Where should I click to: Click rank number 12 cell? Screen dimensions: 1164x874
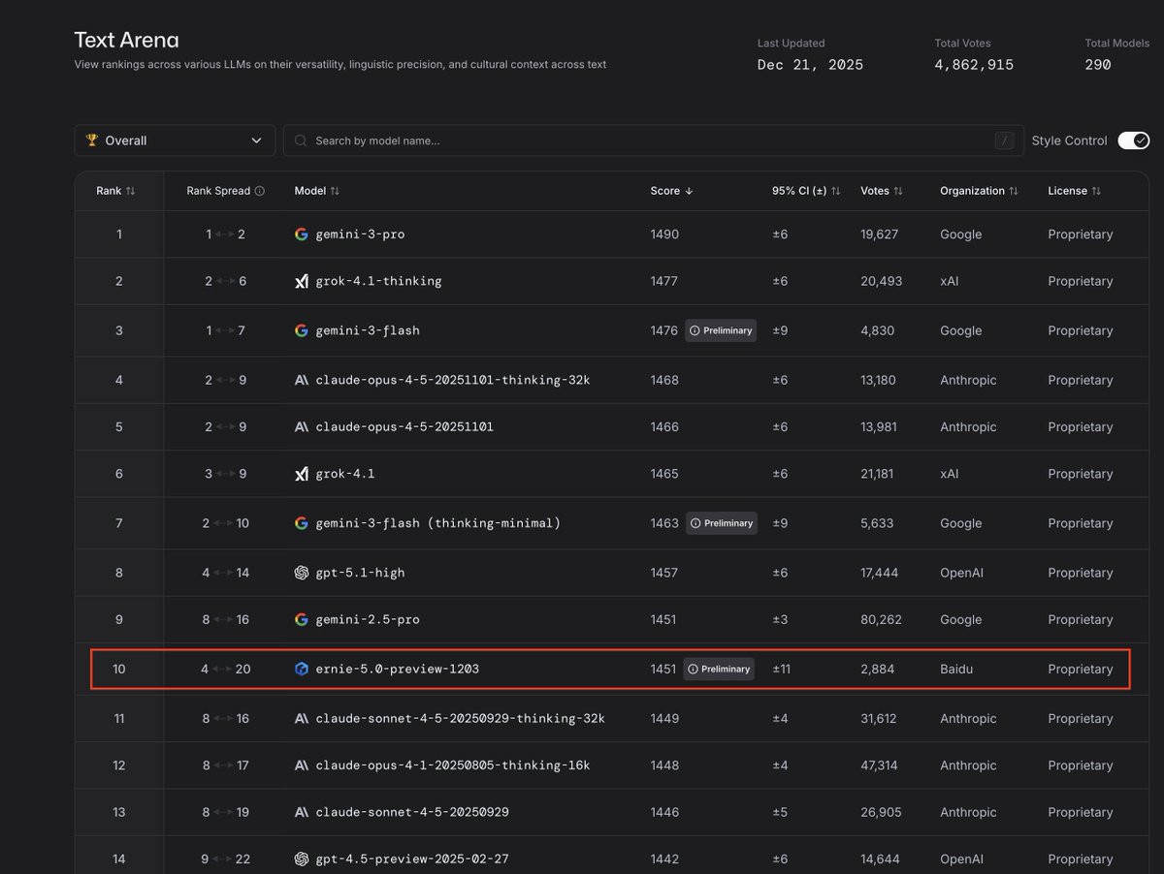119,765
